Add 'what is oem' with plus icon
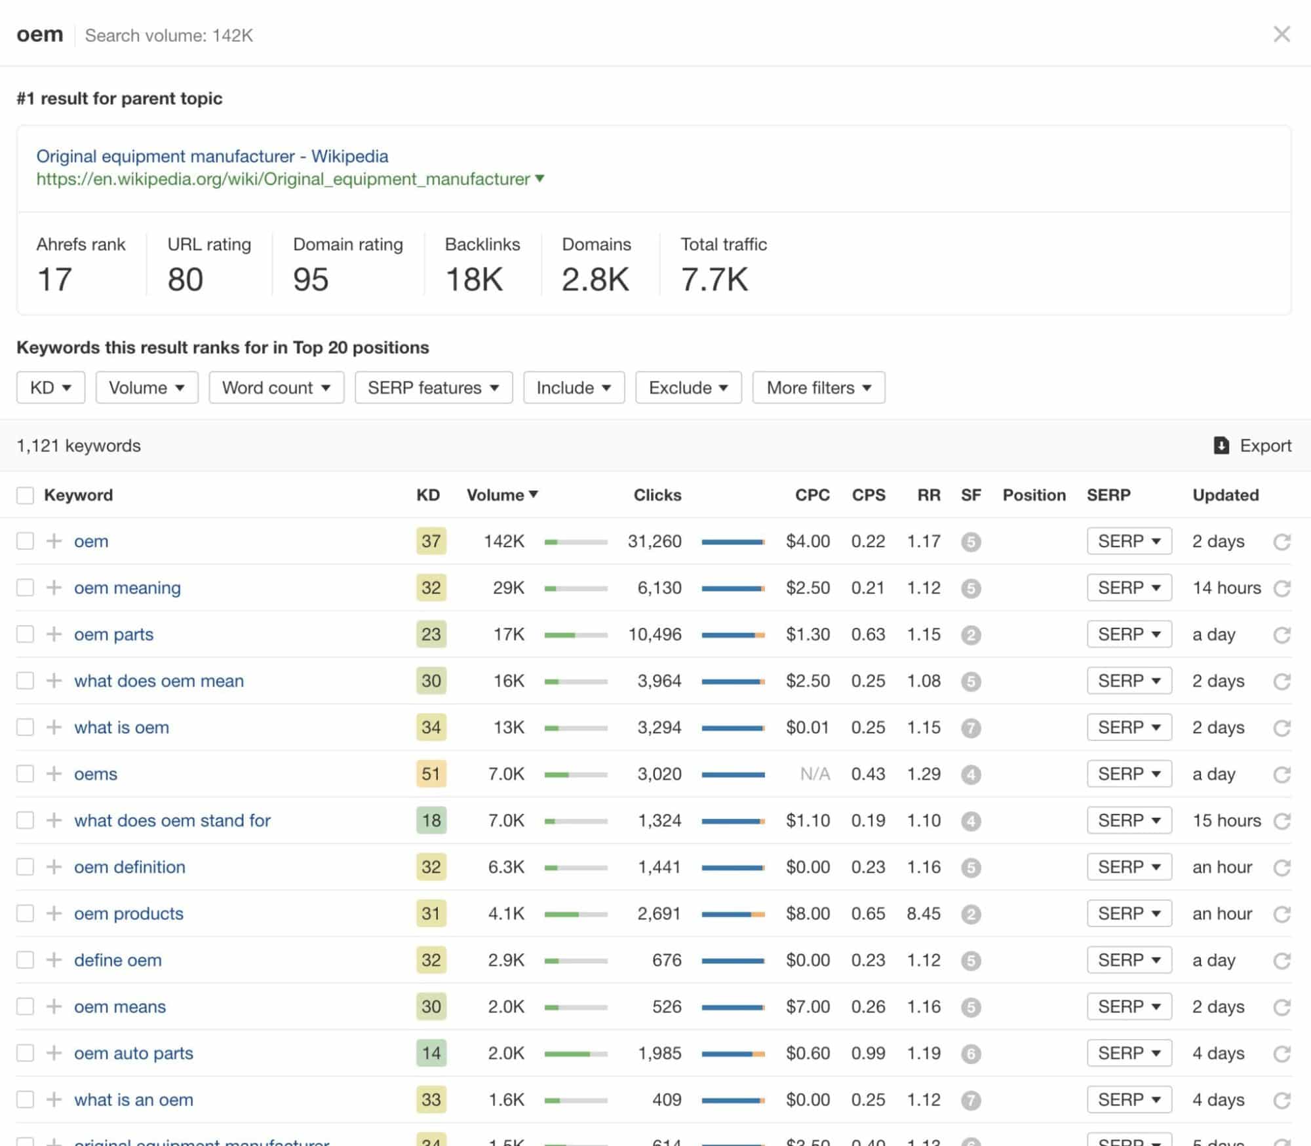This screenshot has height=1146, width=1311. click(54, 727)
